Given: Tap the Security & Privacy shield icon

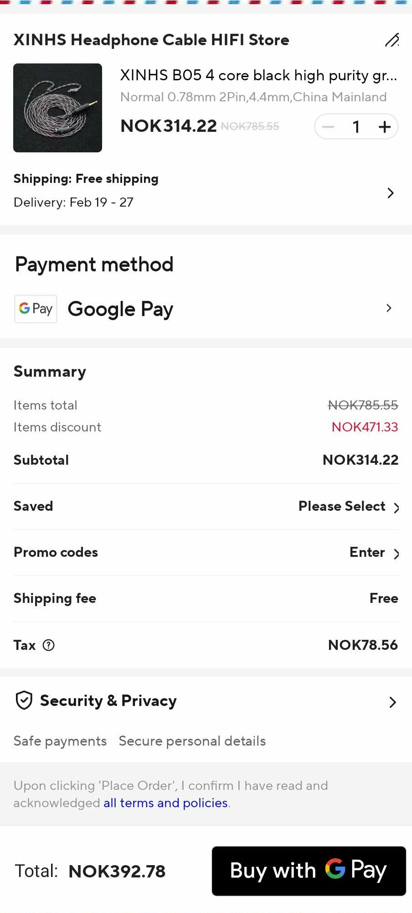Looking at the screenshot, I should [24, 700].
